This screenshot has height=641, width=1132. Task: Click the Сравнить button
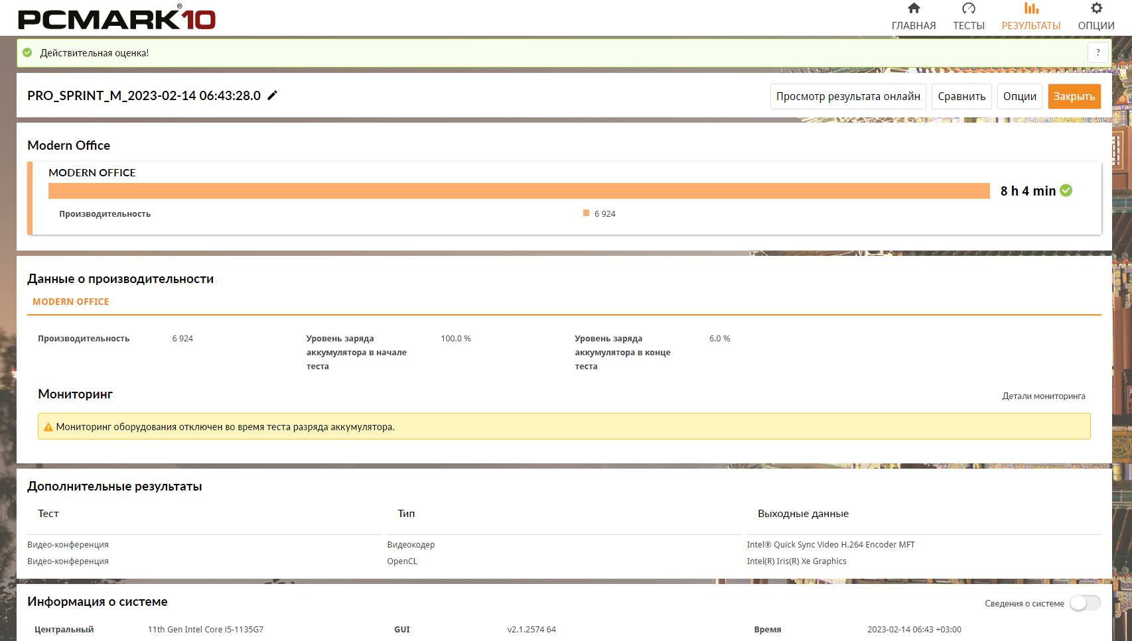click(961, 96)
